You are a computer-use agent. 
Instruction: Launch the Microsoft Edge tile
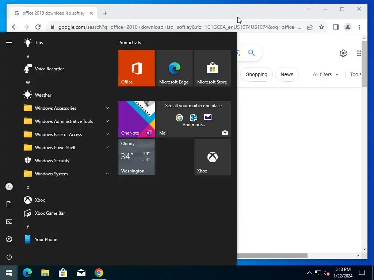174,68
